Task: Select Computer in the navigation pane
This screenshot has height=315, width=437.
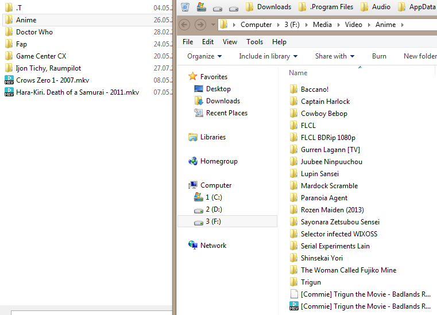Action: point(210,185)
